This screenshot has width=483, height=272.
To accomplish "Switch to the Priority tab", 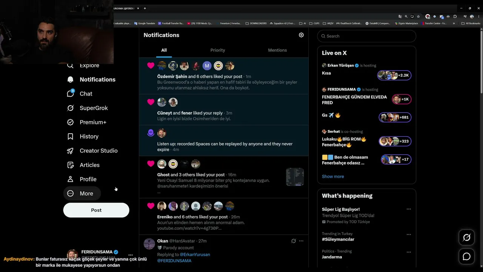I will click(x=218, y=50).
